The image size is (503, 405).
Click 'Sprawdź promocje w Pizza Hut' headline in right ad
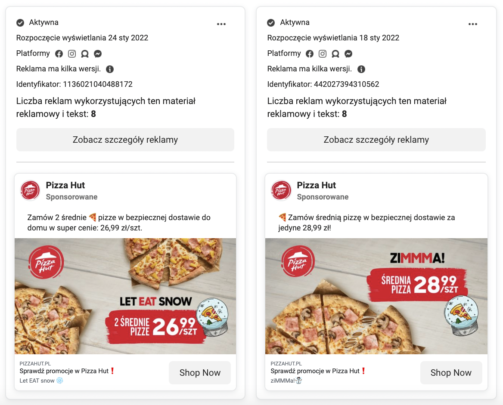click(318, 371)
